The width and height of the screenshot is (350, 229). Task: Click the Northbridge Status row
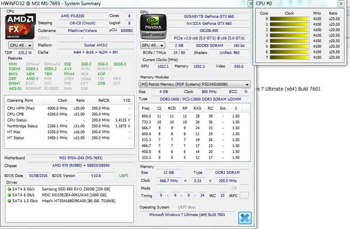pos(69,126)
